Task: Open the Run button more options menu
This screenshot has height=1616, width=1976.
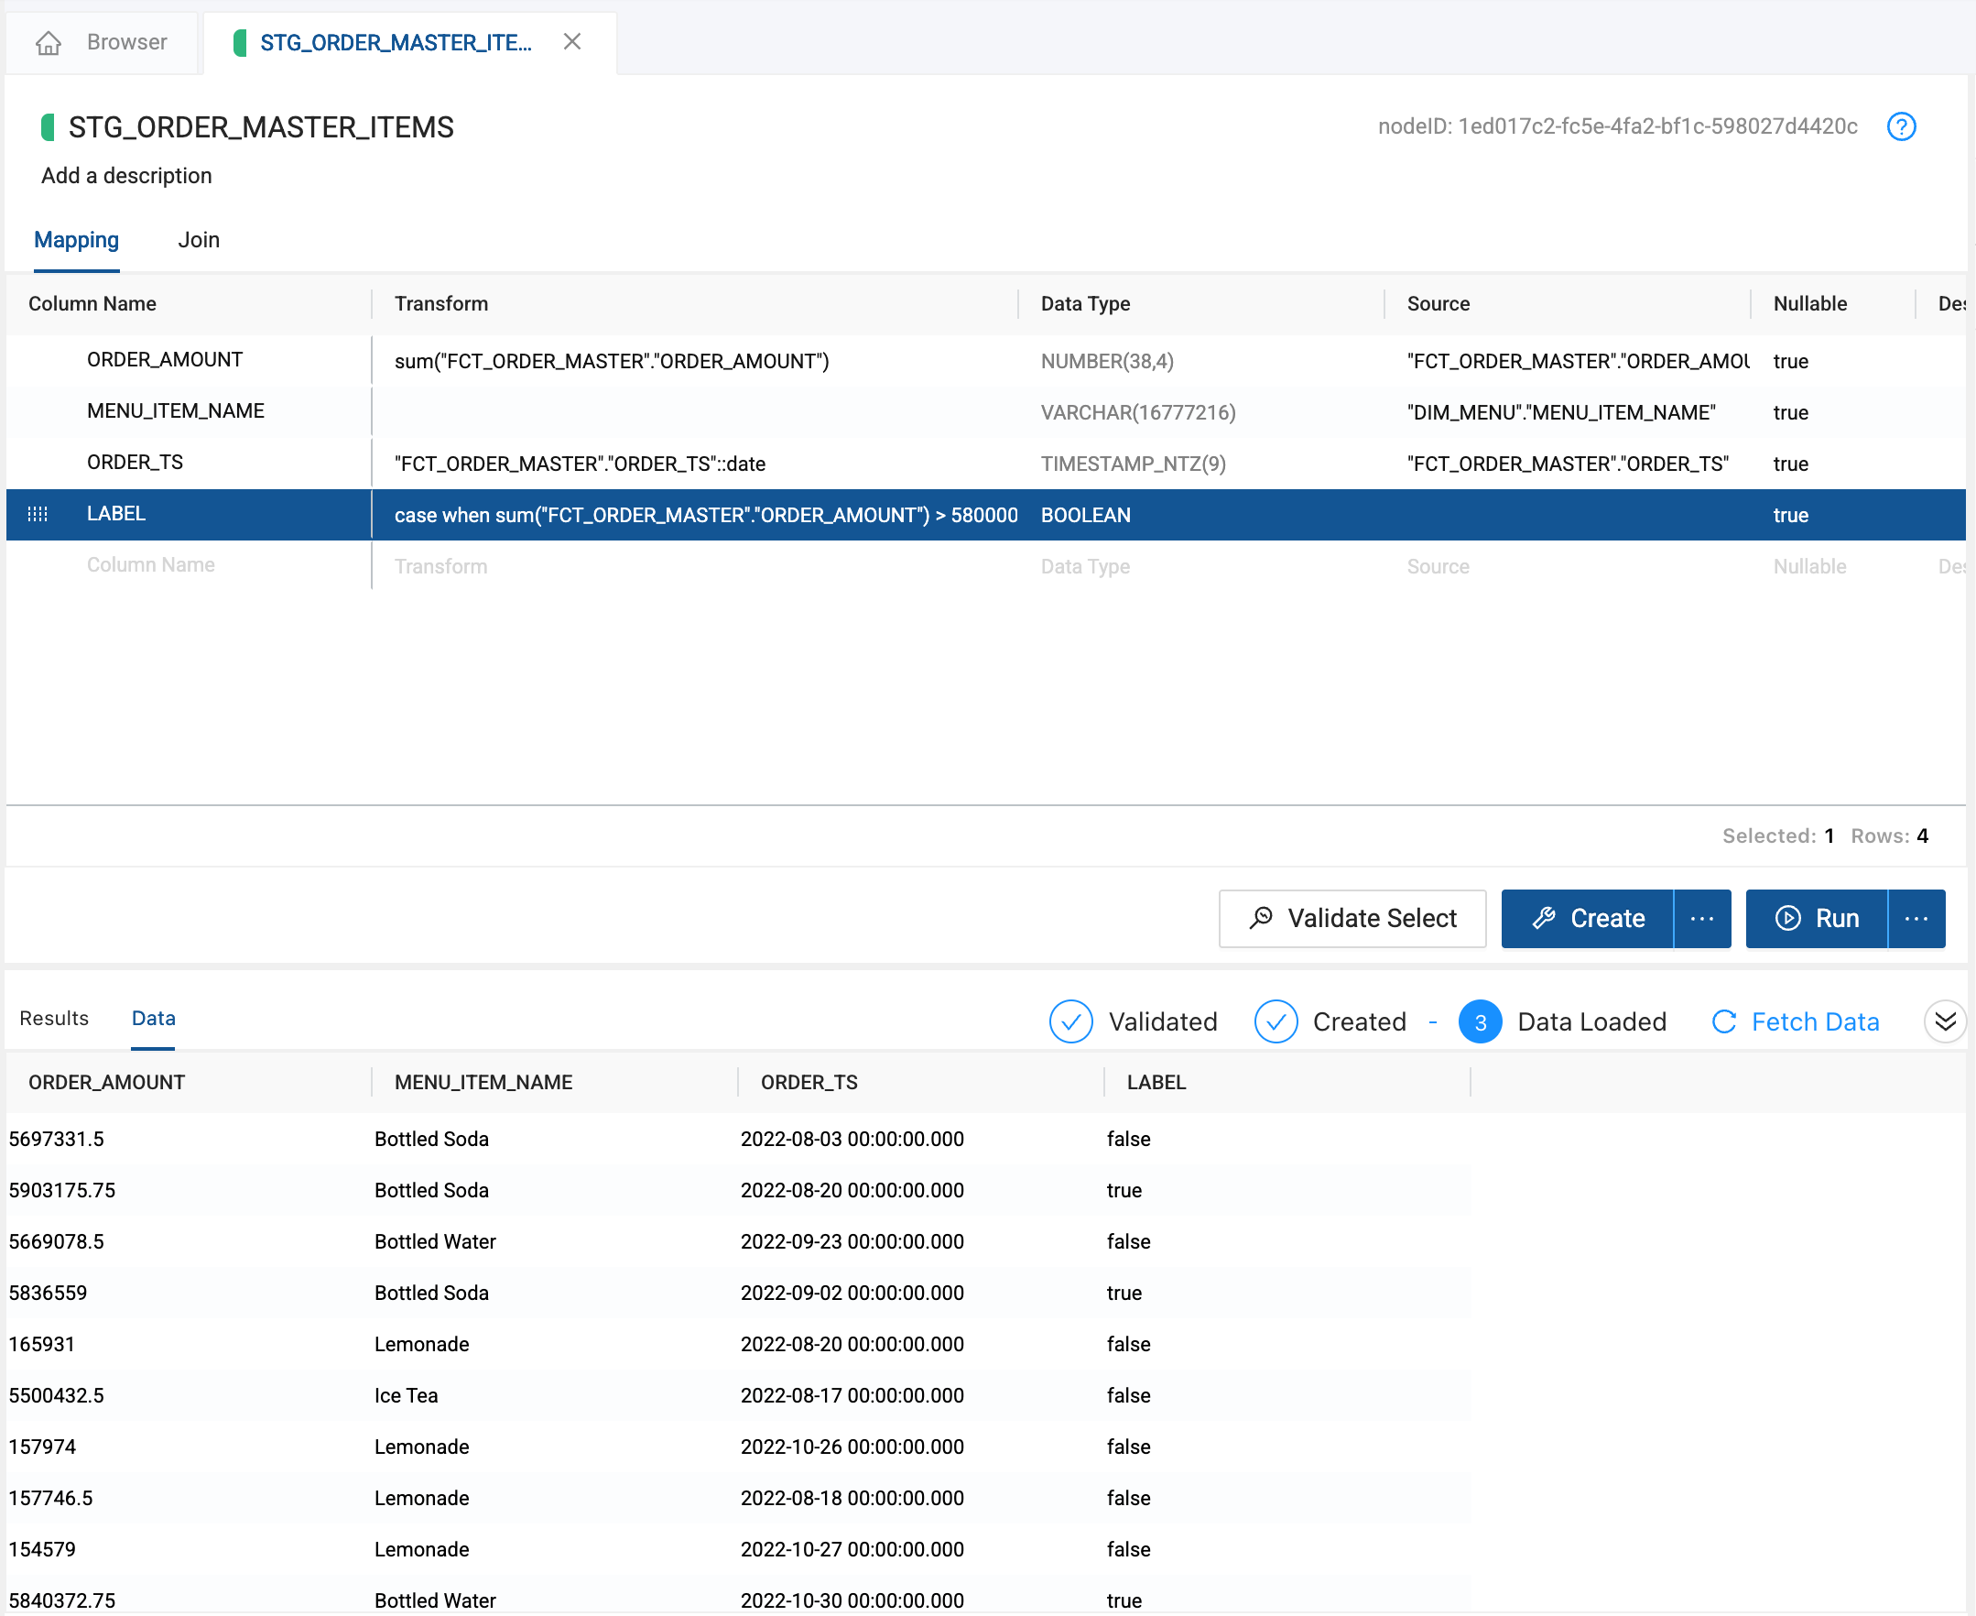Action: pyautogui.click(x=1916, y=919)
